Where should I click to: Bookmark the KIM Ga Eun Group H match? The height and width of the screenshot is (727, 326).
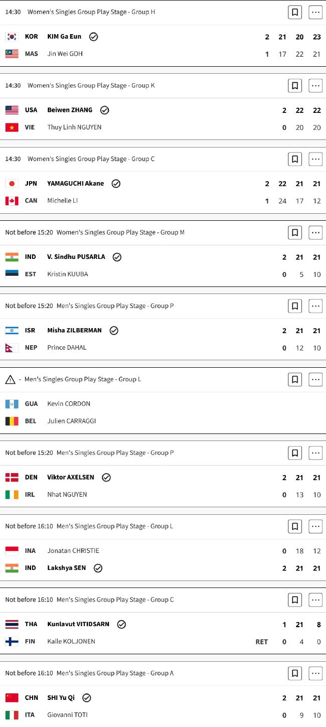[x=295, y=12]
